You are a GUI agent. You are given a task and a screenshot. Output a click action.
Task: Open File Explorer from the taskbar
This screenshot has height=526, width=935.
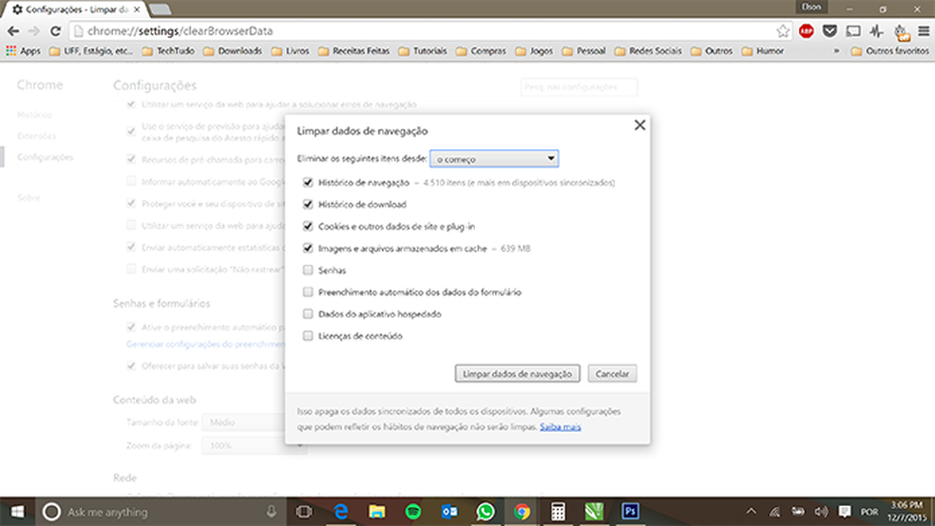(377, 512)
